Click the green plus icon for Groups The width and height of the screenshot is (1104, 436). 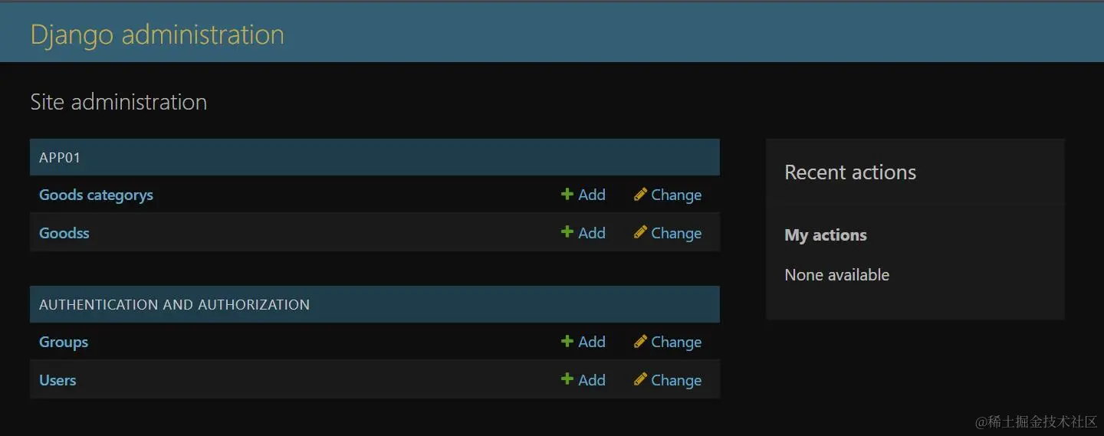(567, 342)
